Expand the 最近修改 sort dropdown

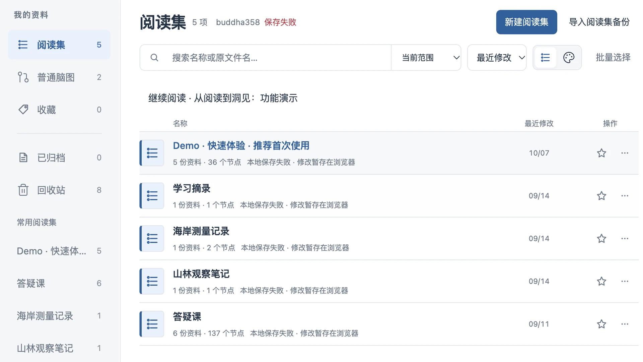[497, 58]
